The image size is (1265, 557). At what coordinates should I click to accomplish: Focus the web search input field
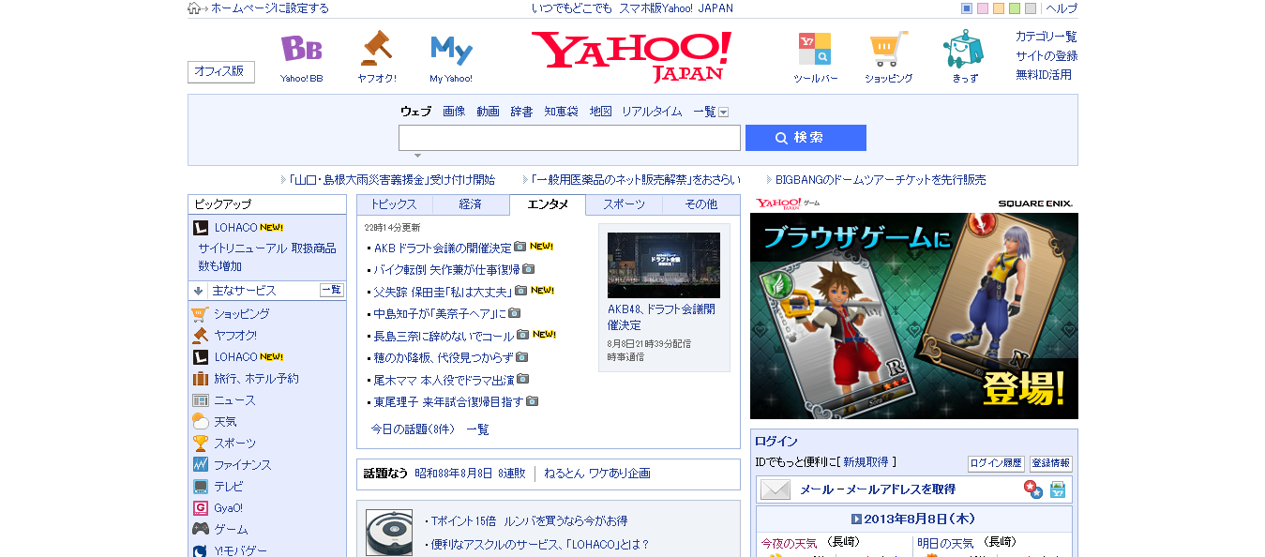[569, 138]
